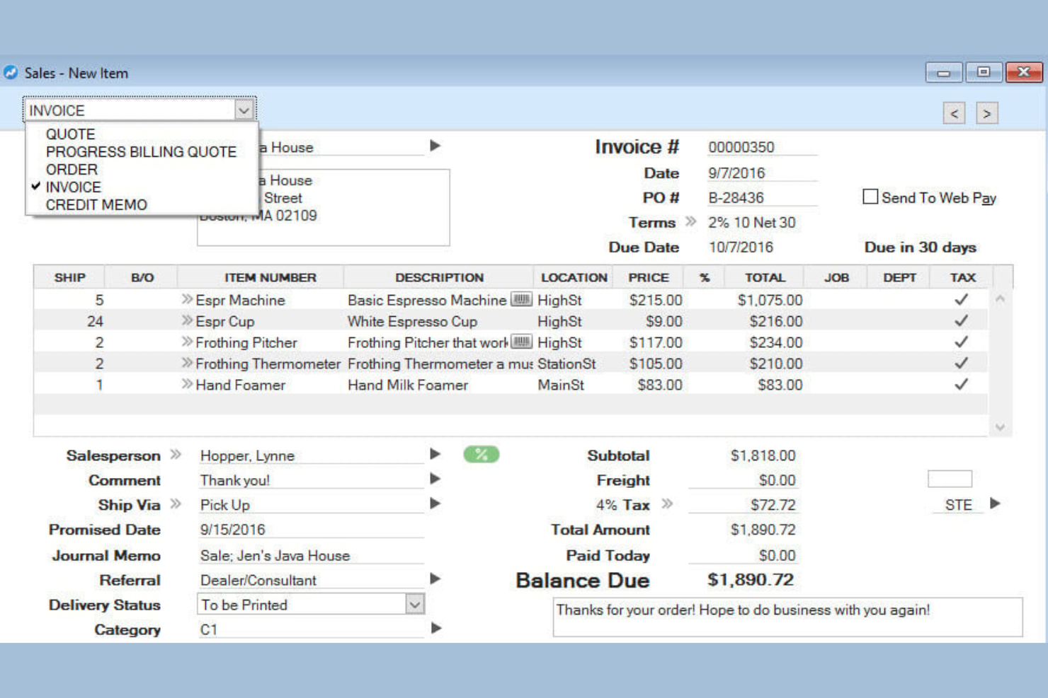Open customer details arrow beside House field
The height and width of the screenshot is (698, 1048).
pyautogui.click(x=435, y=146)
